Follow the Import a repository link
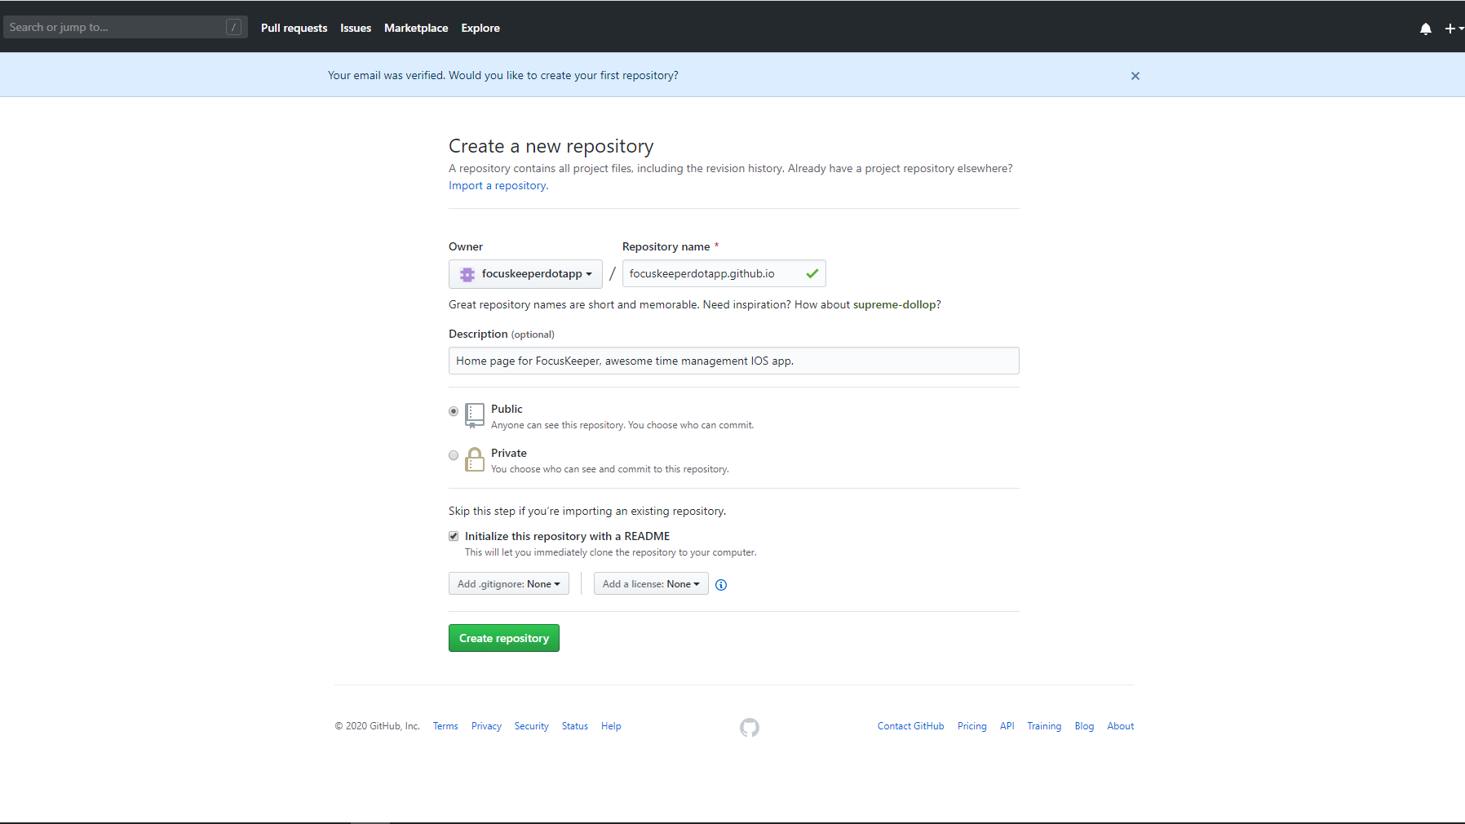 498,186
